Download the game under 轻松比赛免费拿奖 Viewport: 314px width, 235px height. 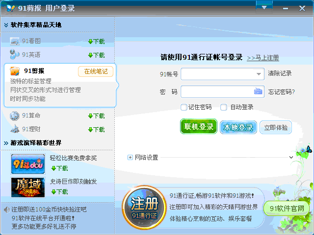point(60,168)
